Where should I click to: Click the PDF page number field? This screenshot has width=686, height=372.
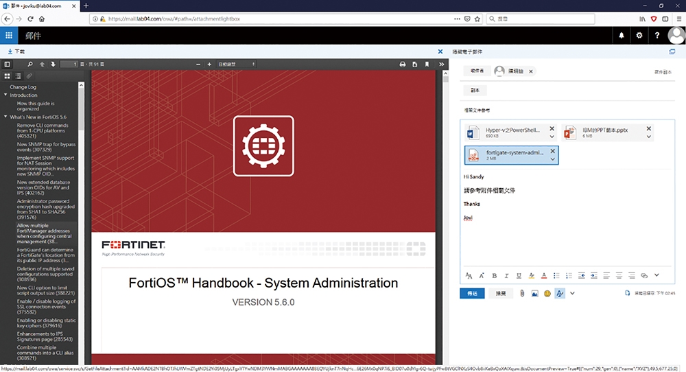pyautogui.click(x=69, y=65)
